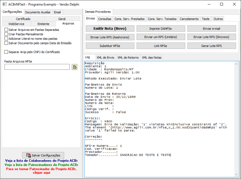Open the Documento Auxiliar tab
Viewport: 241px width, 179px height.
click(x=38, y=12)
